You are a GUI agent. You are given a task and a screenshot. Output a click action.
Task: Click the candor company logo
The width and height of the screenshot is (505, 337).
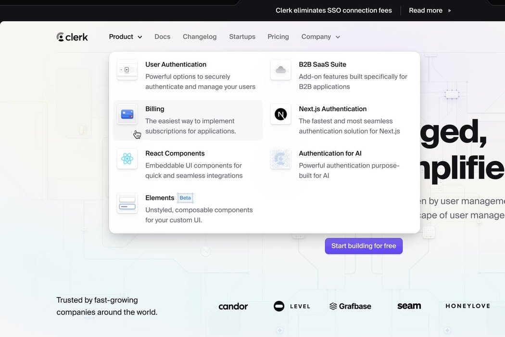click(233, 306)
